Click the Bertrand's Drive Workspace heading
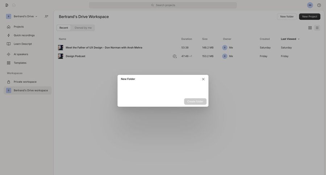 pos(84,17)
